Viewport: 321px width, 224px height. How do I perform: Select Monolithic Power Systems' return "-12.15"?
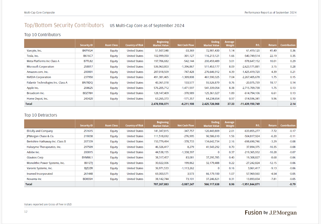point(272,163)
